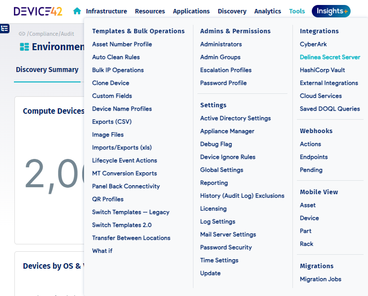Select Saved DOQL Queries
Image resolution: width=368 pixels, height=296 pixels.
[x=330, y=109]
